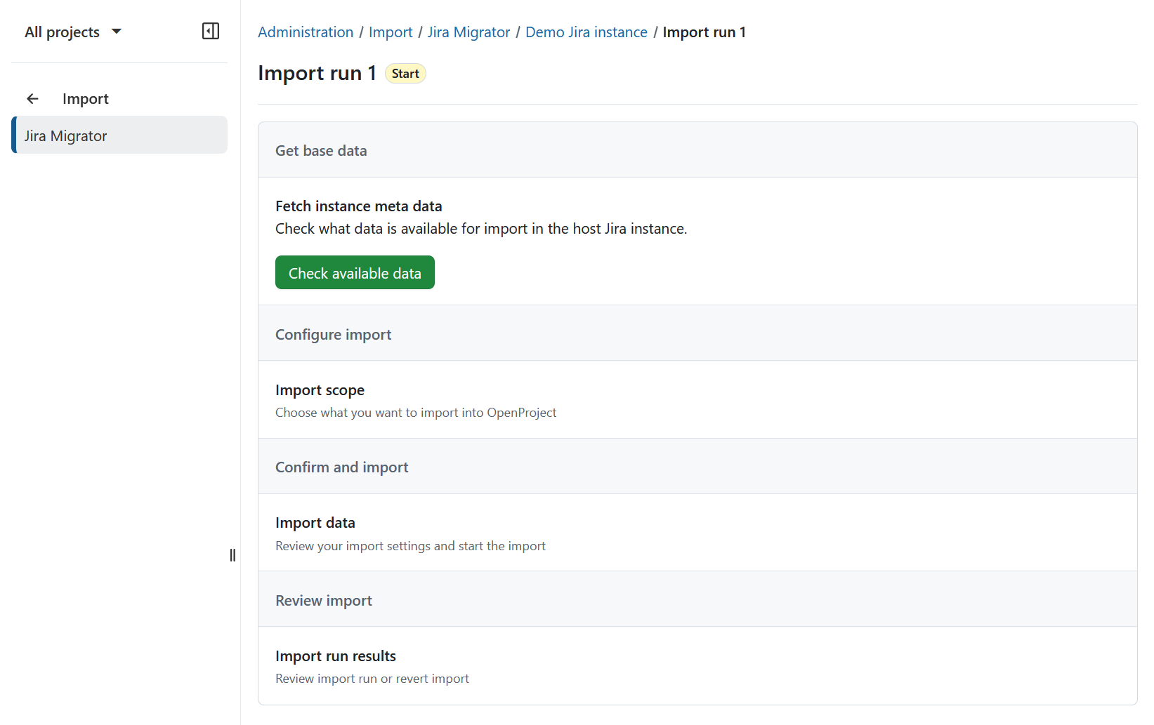Go to Administration breadcrumb link

click(x=306, y=32)
